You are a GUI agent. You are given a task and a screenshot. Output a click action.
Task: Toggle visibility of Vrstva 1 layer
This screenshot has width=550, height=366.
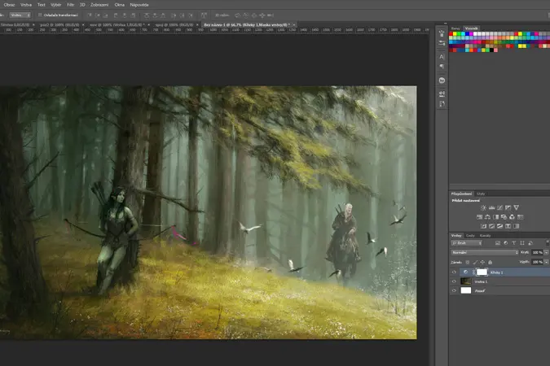(454, 281)
